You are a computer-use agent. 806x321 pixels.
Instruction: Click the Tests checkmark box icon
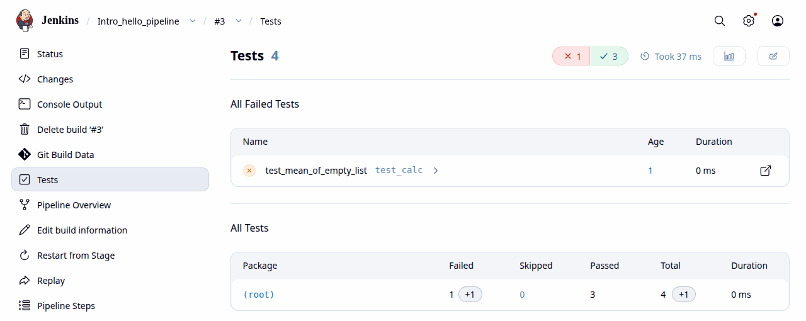tap(25, 179)
